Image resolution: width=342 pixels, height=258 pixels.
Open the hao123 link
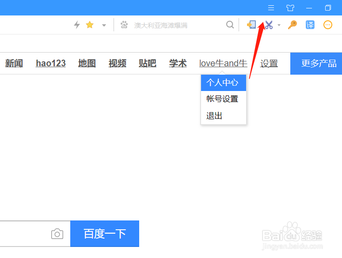(51, 63)
